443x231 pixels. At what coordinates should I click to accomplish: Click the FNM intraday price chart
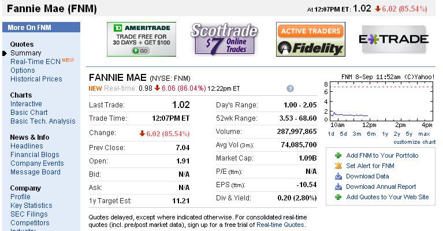point(379,101)
